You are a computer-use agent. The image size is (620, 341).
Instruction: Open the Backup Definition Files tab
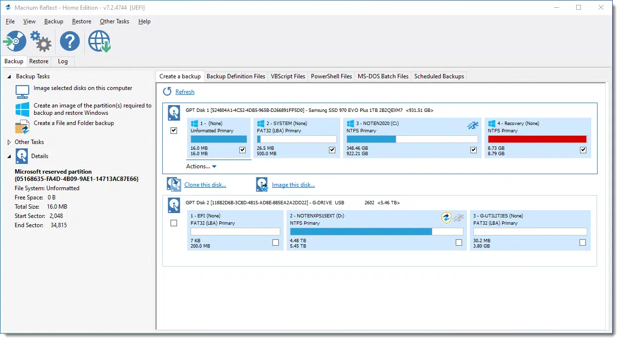pos(236,76)
